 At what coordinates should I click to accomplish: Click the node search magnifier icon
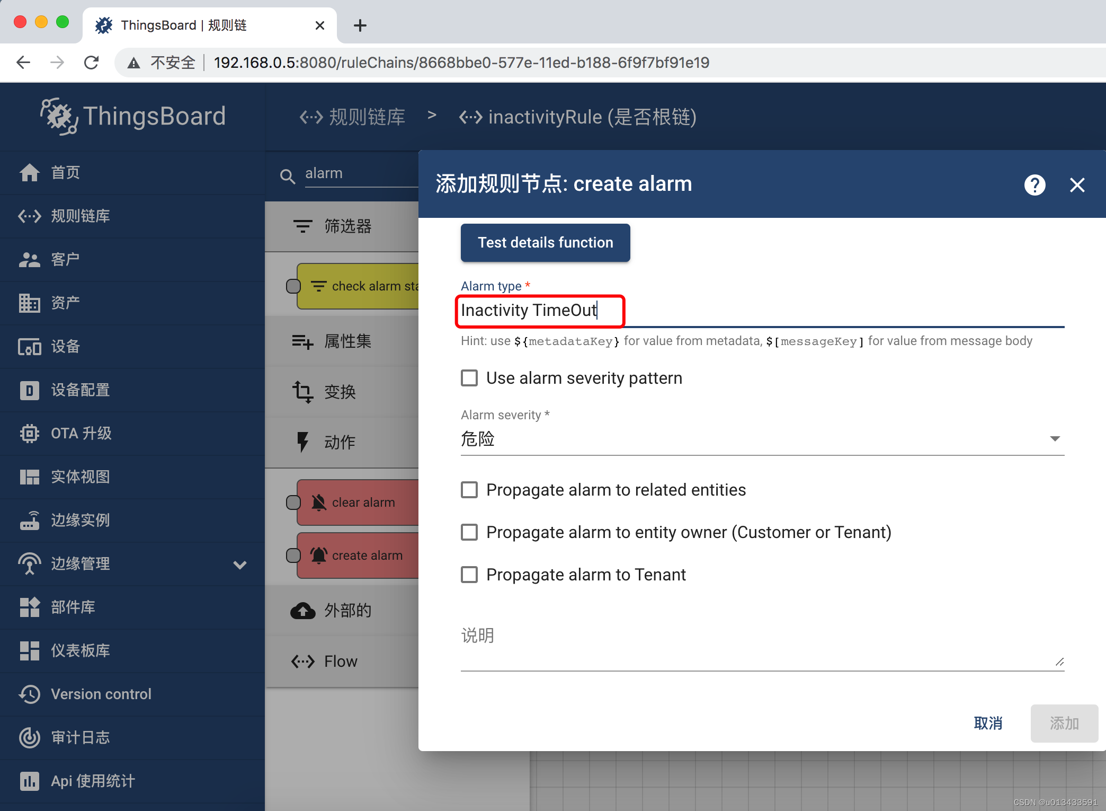pyautogui.click(x=287, y=176)
